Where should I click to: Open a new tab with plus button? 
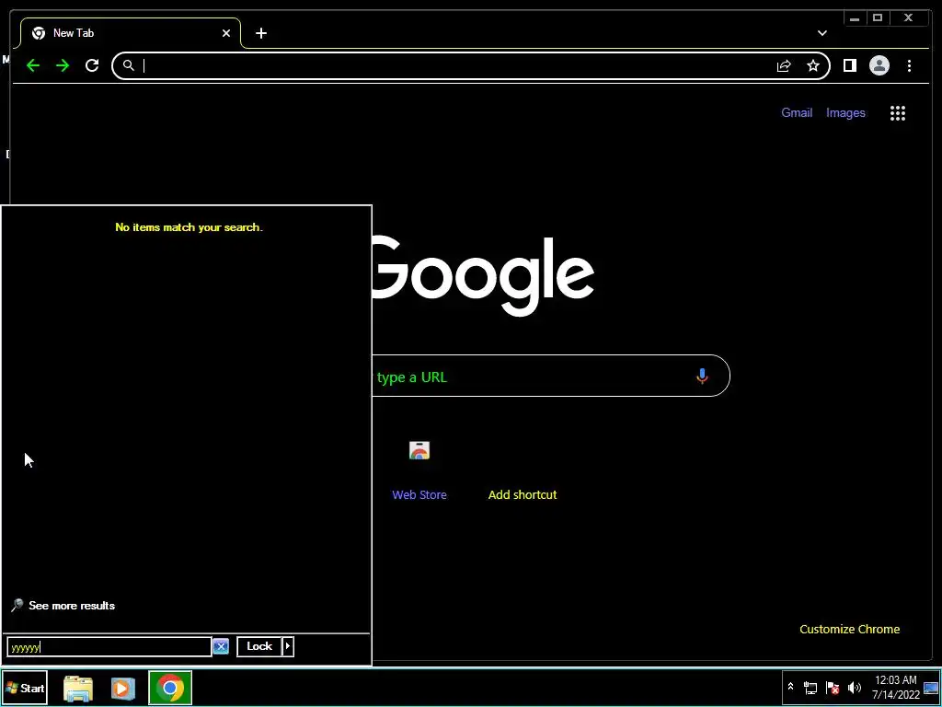click(x=260, y=33)
